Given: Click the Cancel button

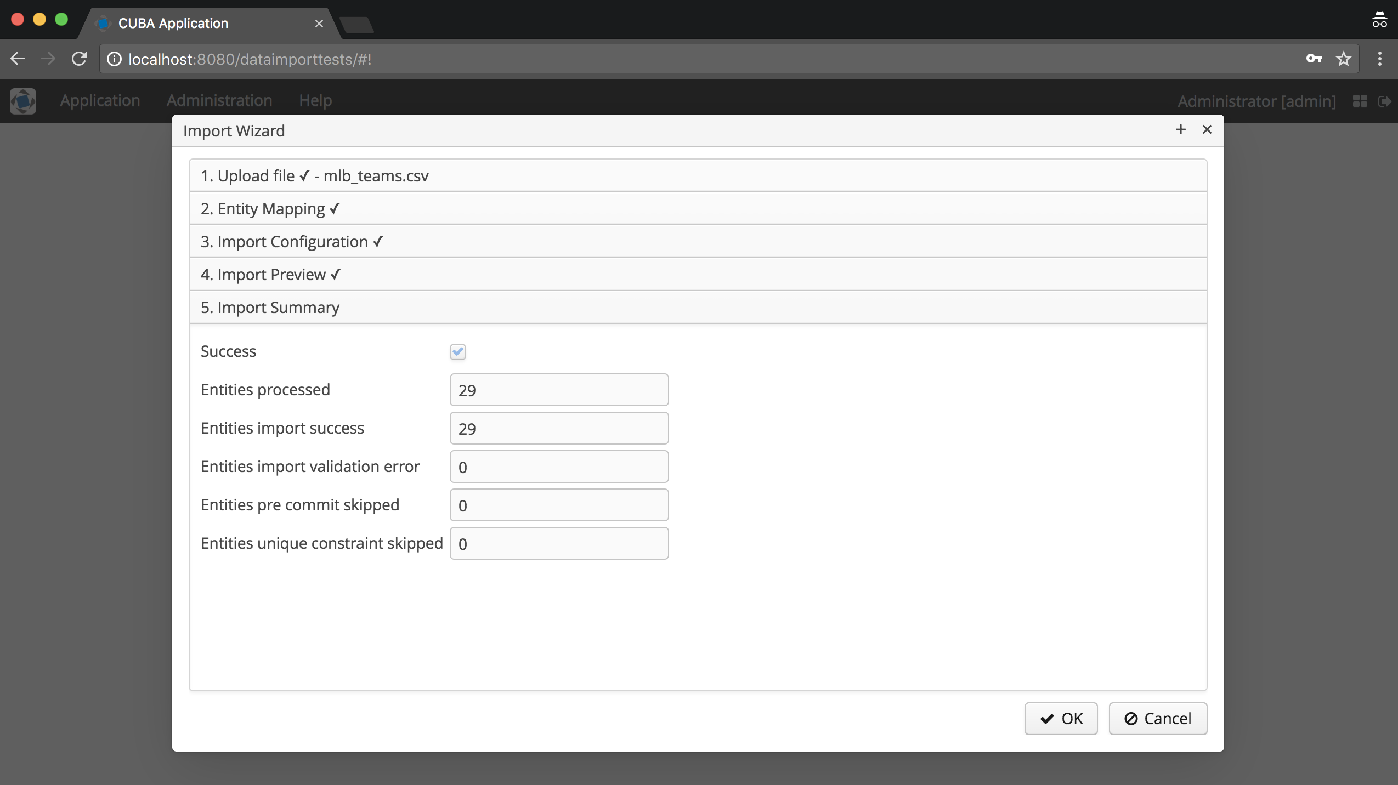Looking at the screenshot, I should 1158,718.
